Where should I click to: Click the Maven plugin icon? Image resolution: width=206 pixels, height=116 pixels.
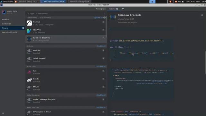coord(29,88)
